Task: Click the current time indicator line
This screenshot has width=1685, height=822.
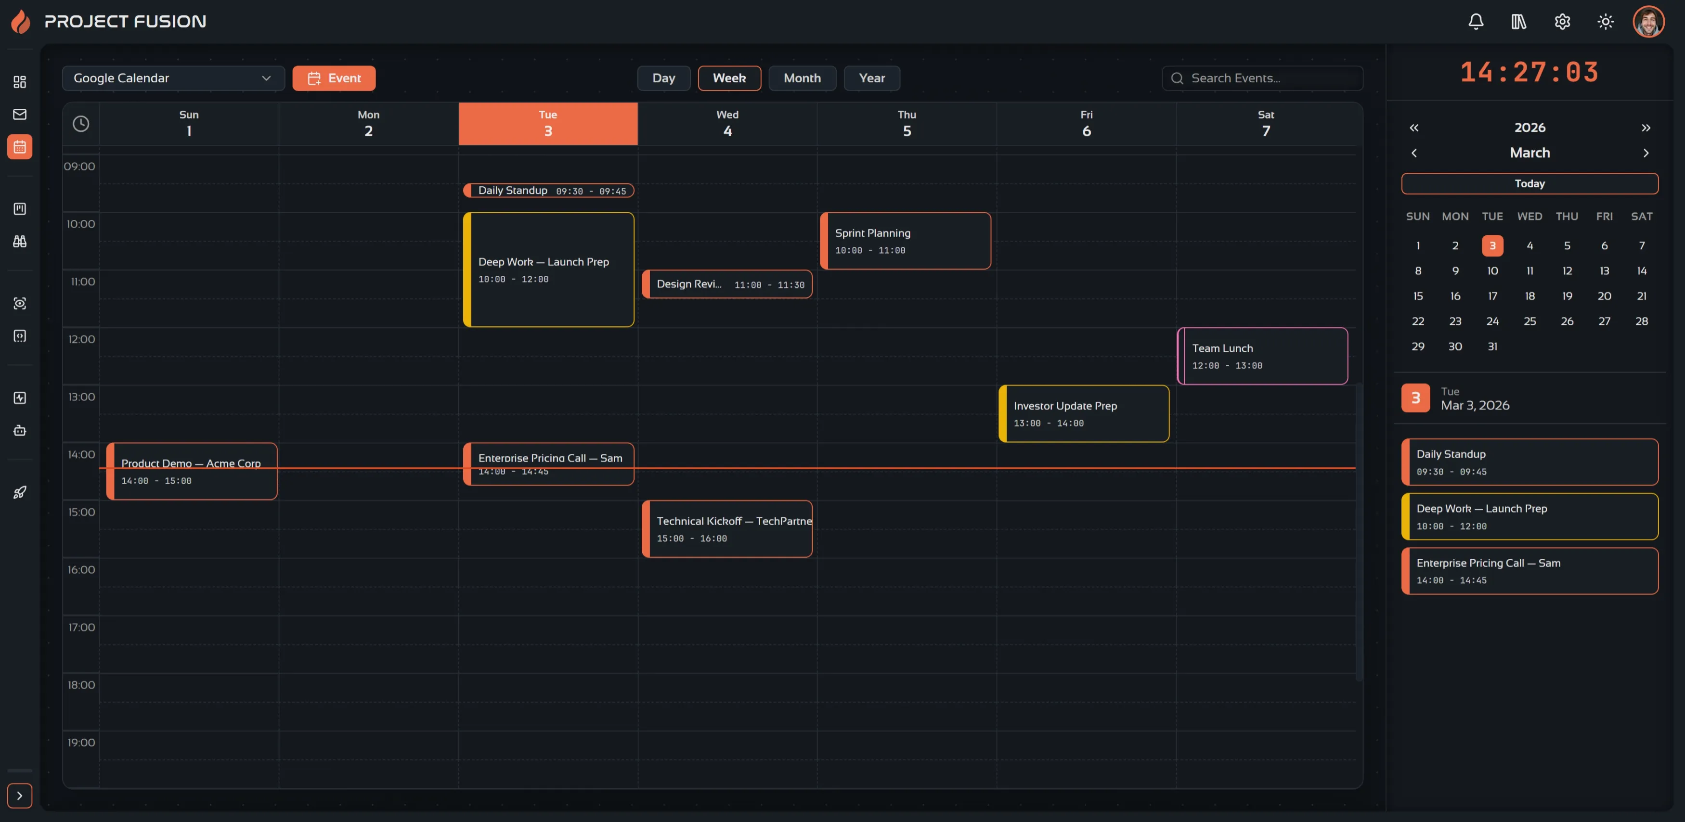Action: click(x=727, y=468)
